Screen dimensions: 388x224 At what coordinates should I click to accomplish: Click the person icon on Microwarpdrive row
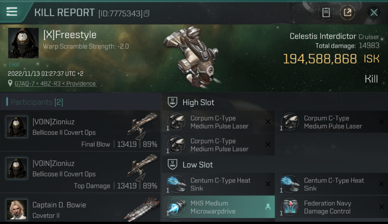pos(268,207)
